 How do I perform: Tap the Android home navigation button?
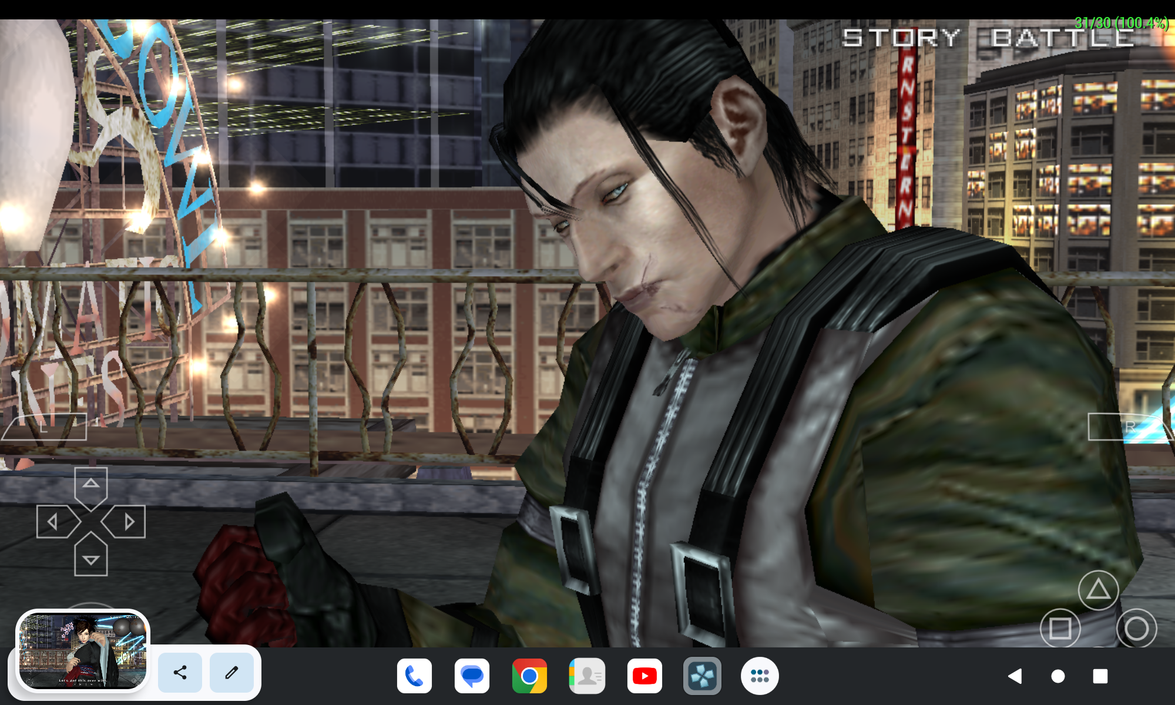1057,676
